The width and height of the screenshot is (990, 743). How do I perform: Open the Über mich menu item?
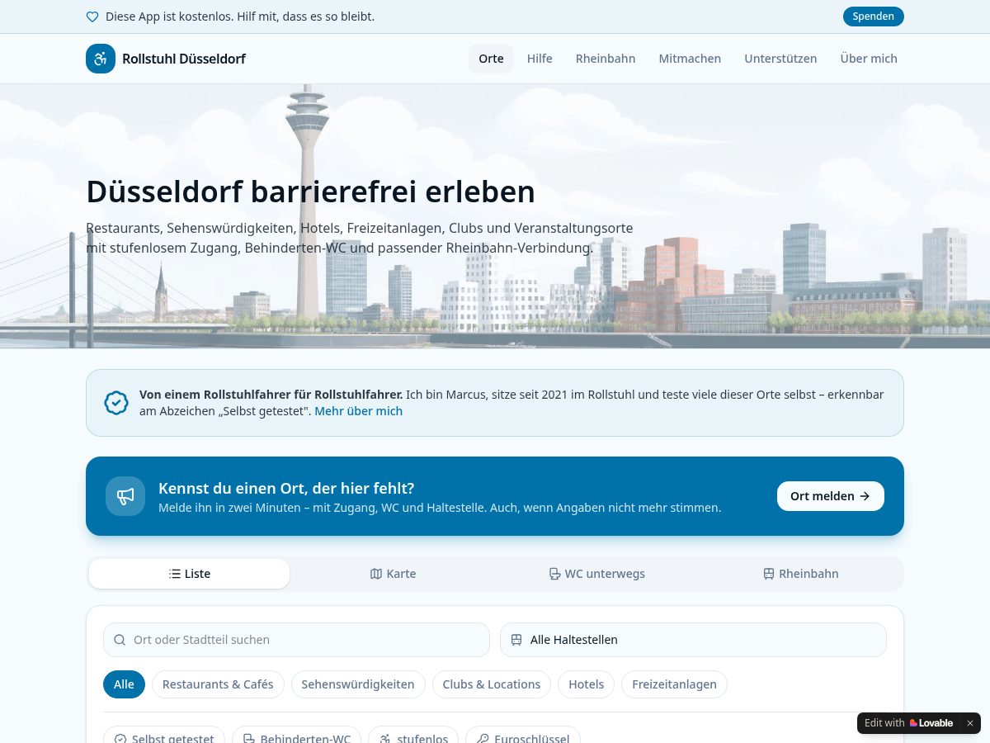pos(869,59)
